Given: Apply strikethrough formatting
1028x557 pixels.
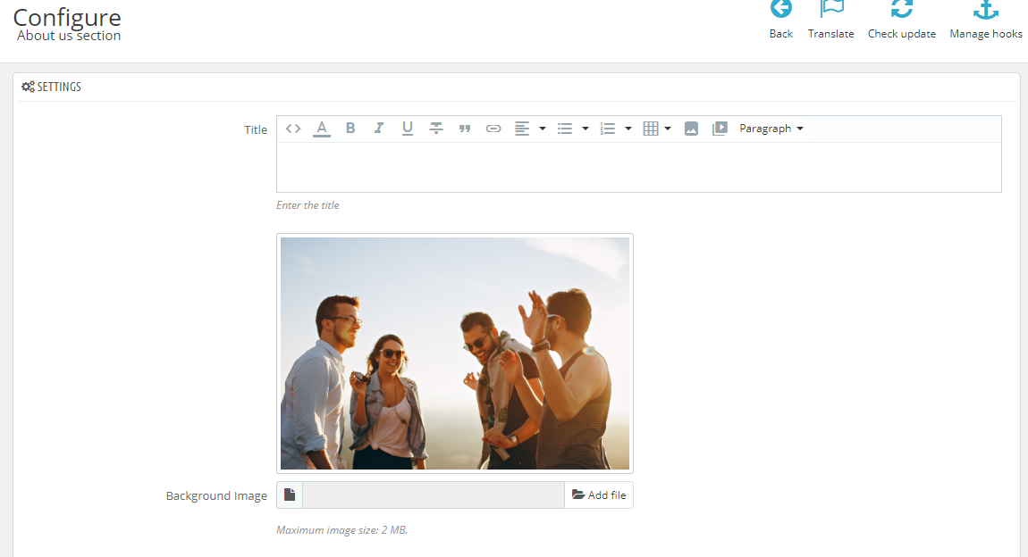Looking at the screenshot, I should tap(436, 129).
